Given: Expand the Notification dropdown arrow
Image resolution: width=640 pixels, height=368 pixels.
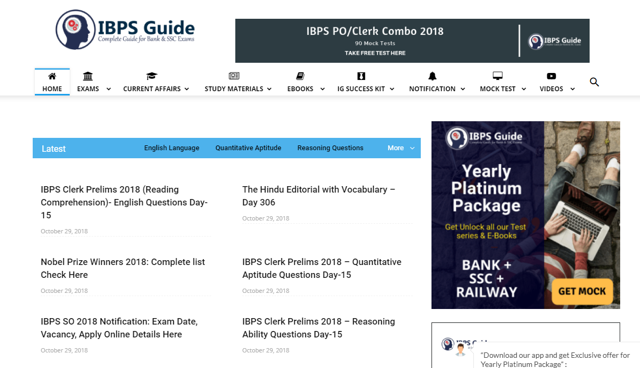Looking at the screenshot, I should pyautogui.click(x=463, y=89).
